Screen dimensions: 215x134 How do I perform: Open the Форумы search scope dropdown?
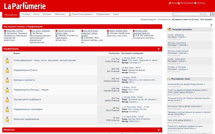tap(205, 14)
